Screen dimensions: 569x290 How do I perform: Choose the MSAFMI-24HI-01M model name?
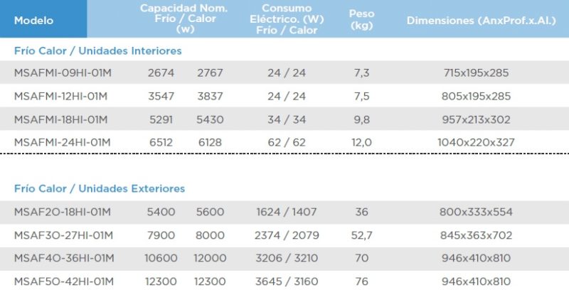tap(63, 142)
